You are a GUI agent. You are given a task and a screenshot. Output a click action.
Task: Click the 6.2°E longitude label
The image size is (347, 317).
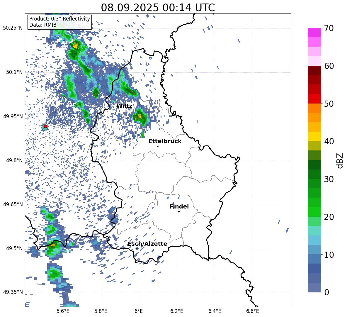pos(177,311)
